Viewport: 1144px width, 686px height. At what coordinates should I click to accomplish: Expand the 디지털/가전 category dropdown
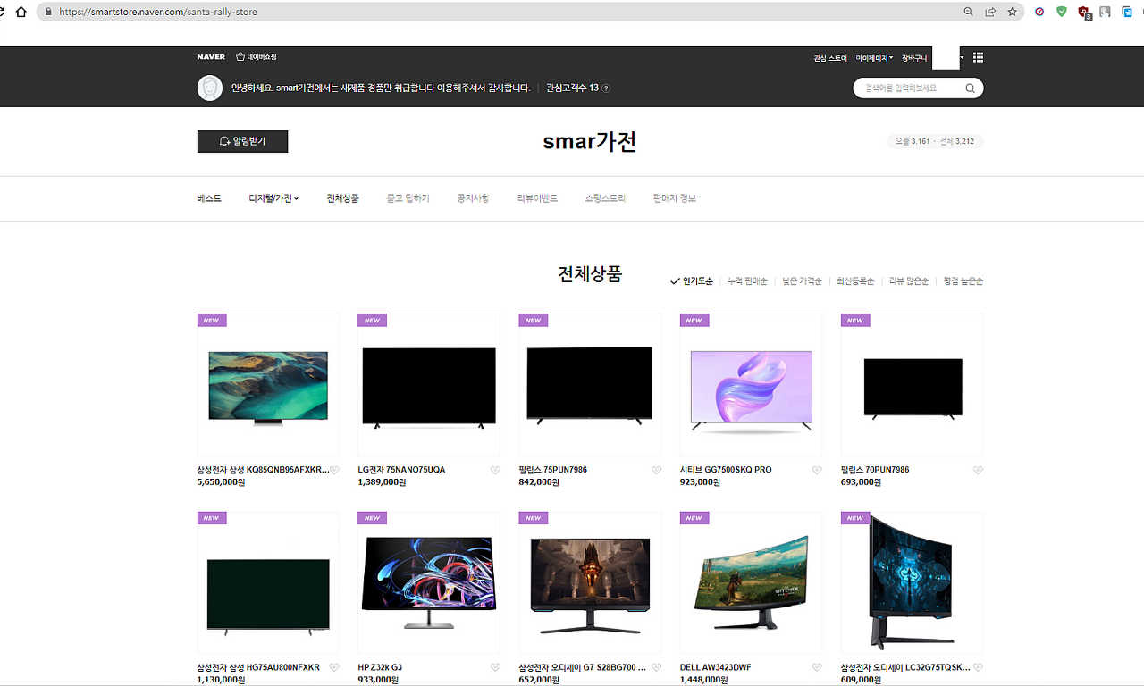[273, 198]
